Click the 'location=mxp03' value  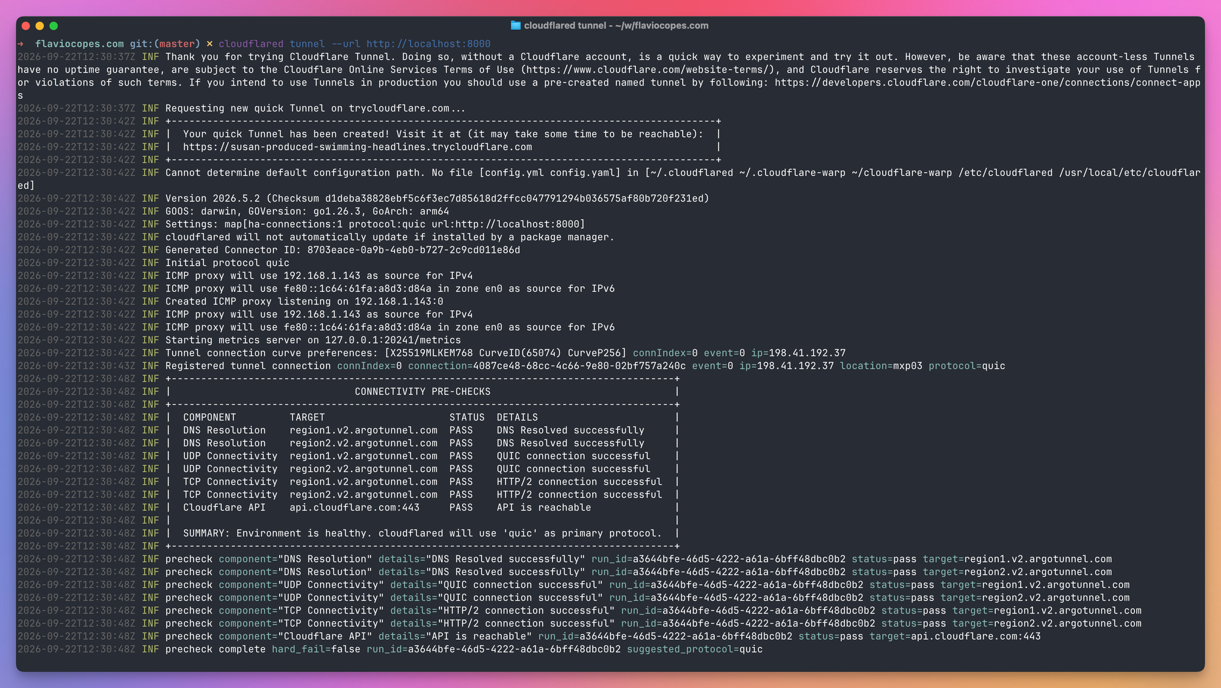click(x=881, y=366)
